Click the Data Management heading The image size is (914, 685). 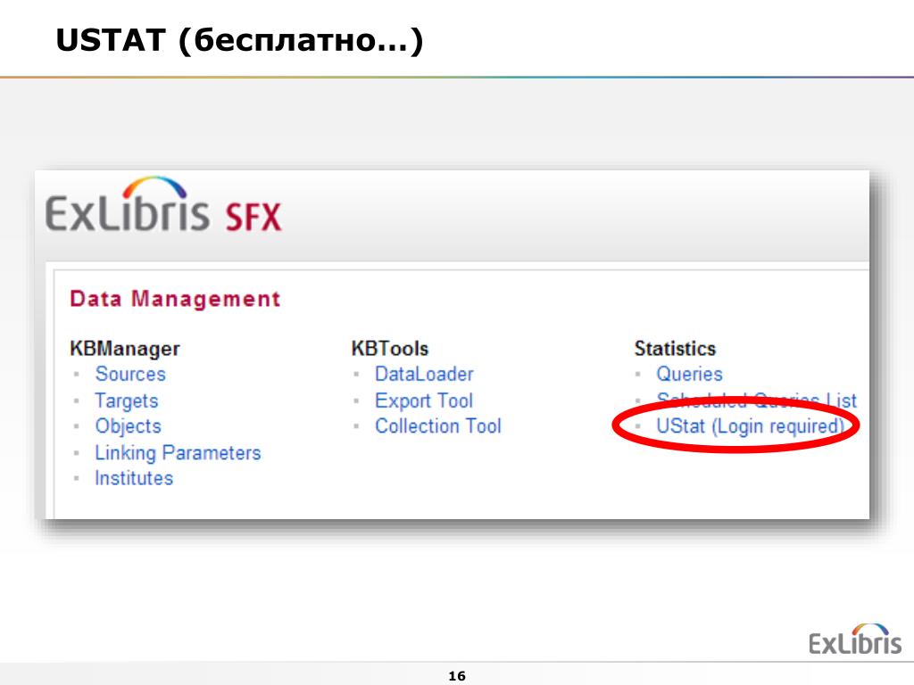point(175,299)
